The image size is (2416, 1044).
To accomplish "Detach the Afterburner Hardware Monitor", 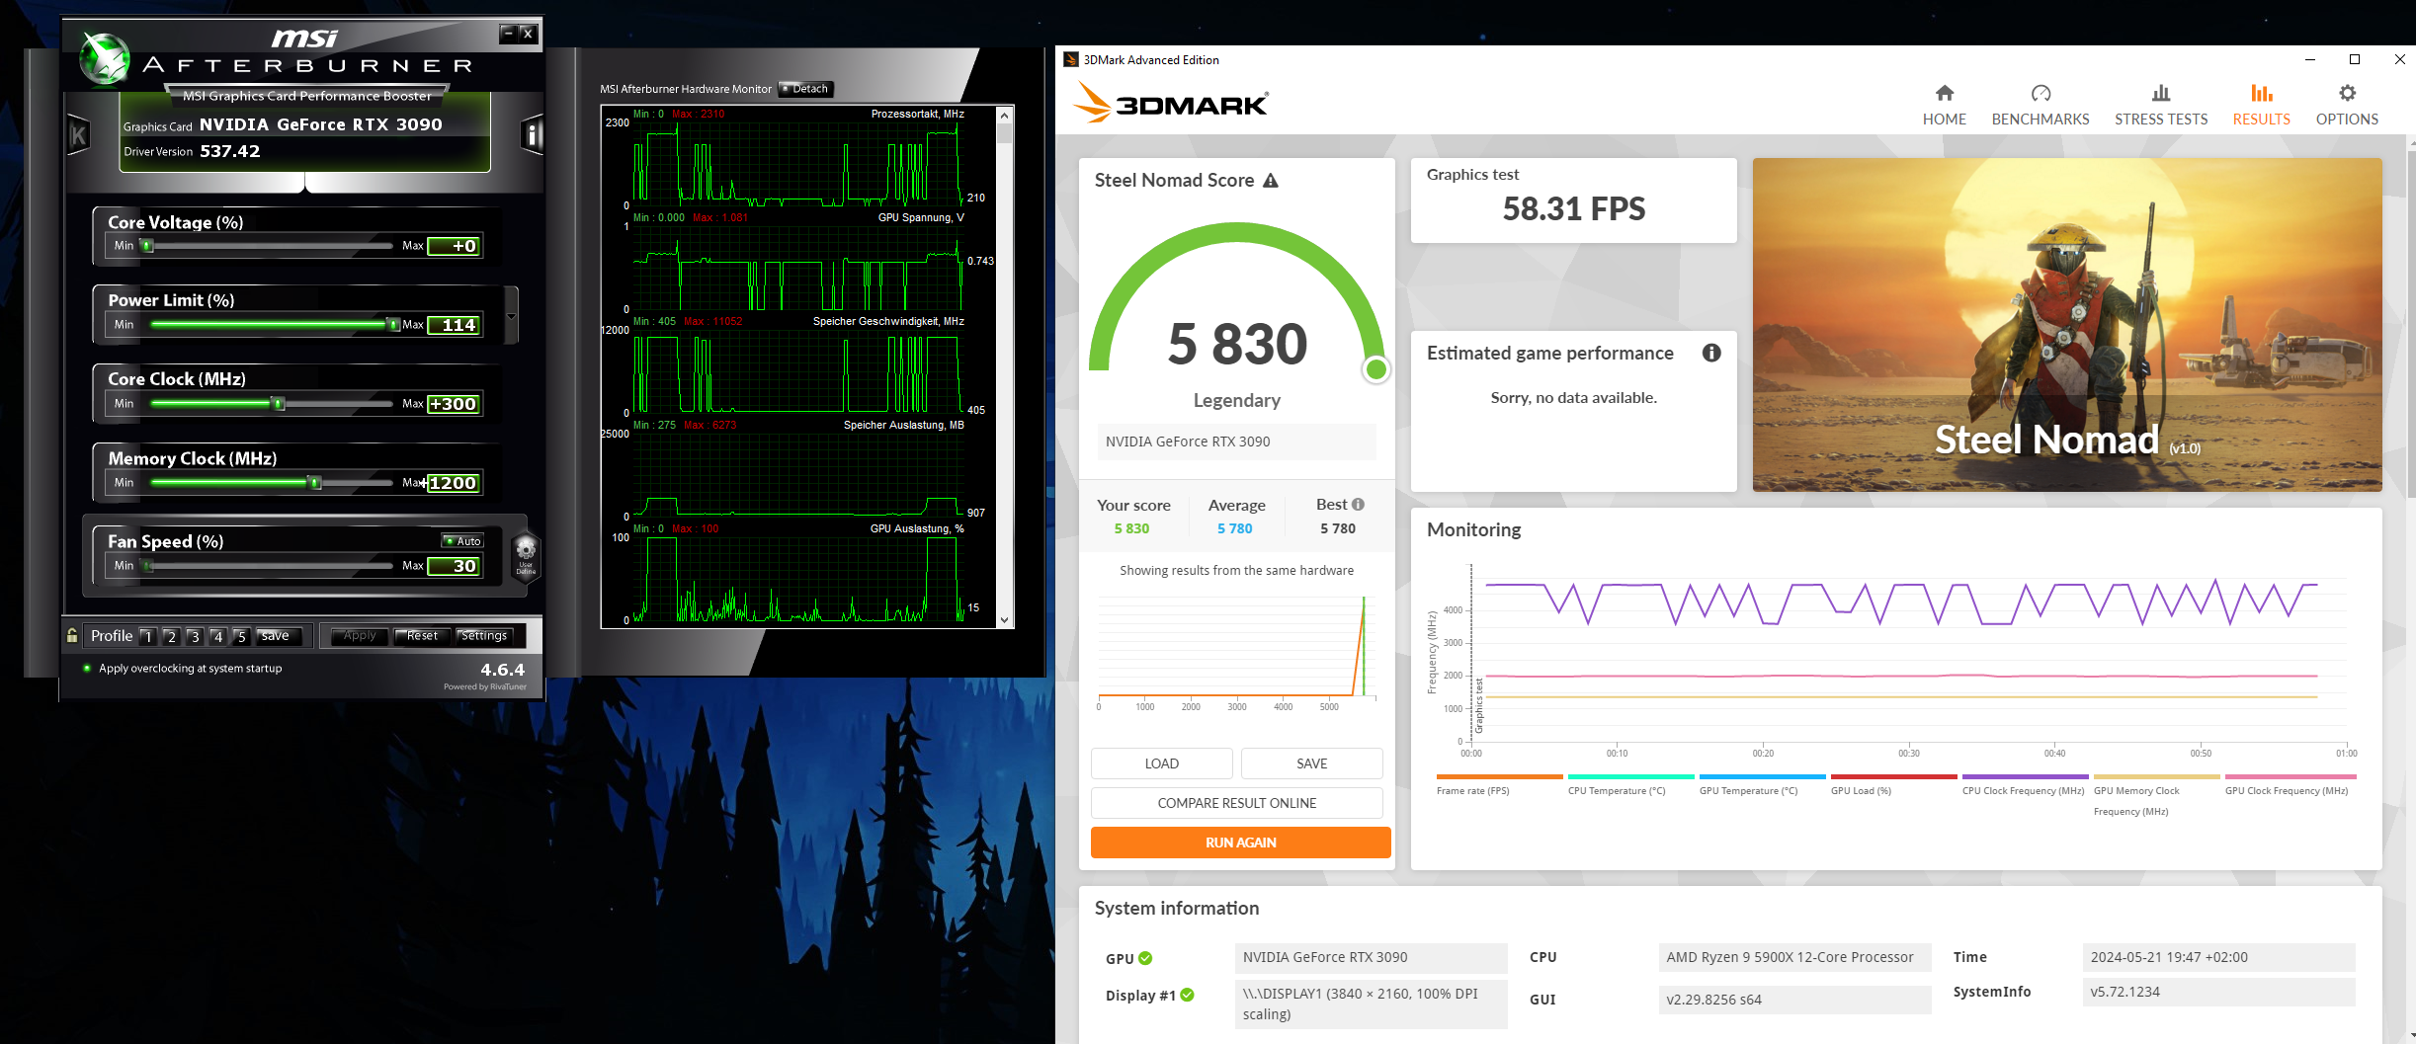I will [805, 89].
